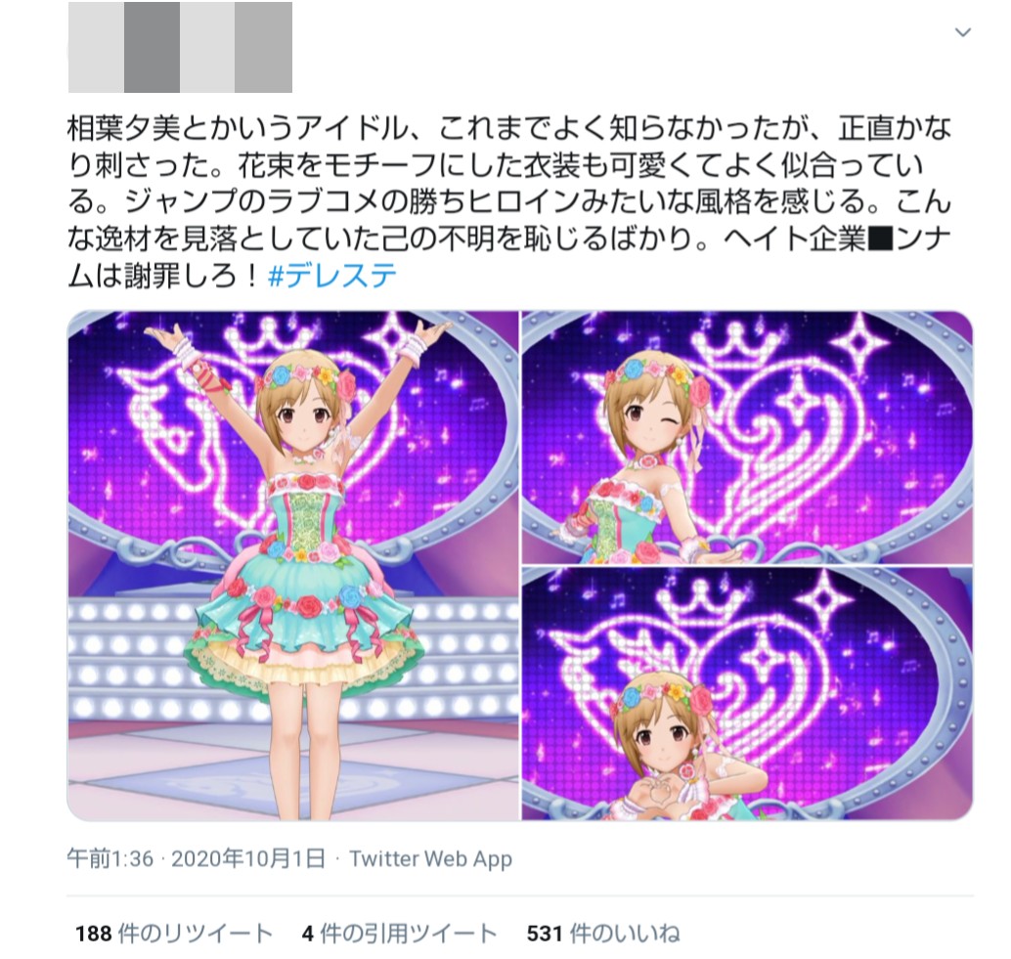Image resolution: width=1011 pixels, height=959 pixels.
Task: Open the winking idol image thumbnail
Action: tap(747, 437)
